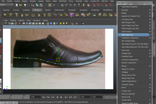
Task: Toggle the Keep Faces Together checkbox
Action: point(120,7)
